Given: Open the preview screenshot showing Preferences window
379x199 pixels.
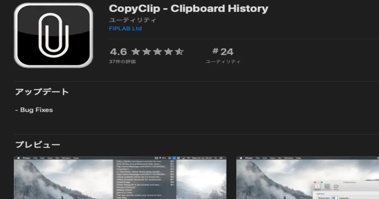Looking at the screenshot, I should click(308, 178).
